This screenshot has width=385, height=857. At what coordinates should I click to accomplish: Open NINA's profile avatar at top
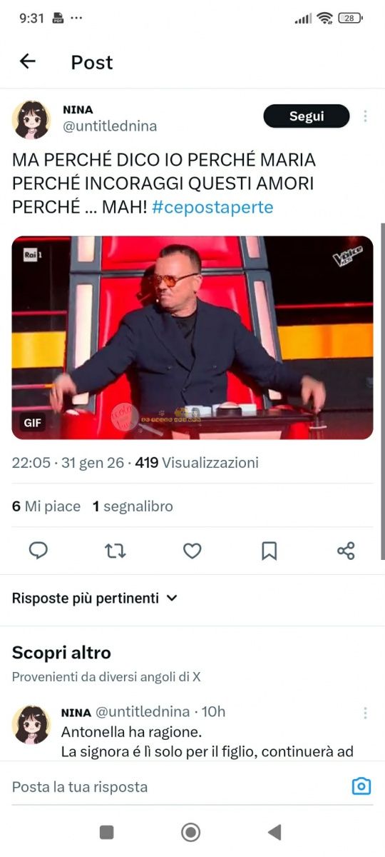point(31,119)
